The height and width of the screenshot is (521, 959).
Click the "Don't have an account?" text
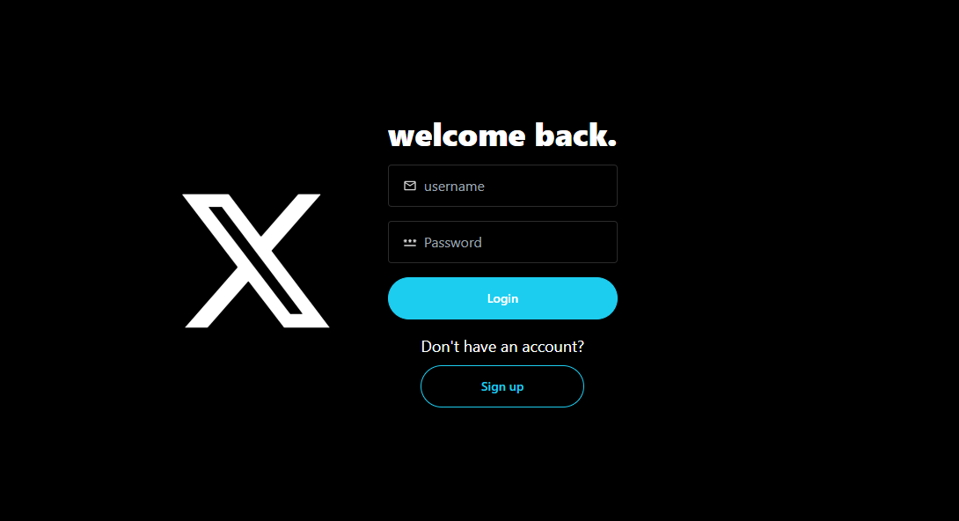502,347
